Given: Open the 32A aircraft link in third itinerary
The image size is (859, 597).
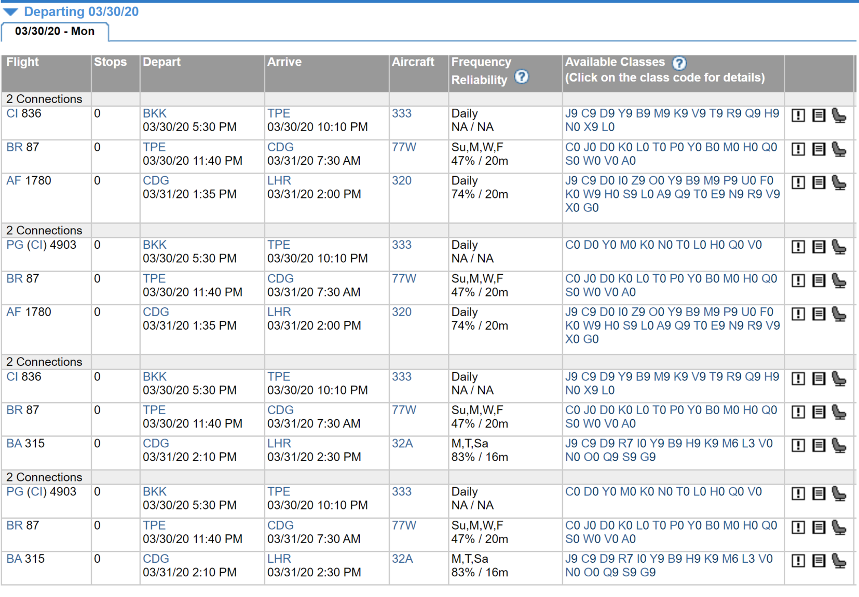Looking at the screenshot, I should pos(402,444).
